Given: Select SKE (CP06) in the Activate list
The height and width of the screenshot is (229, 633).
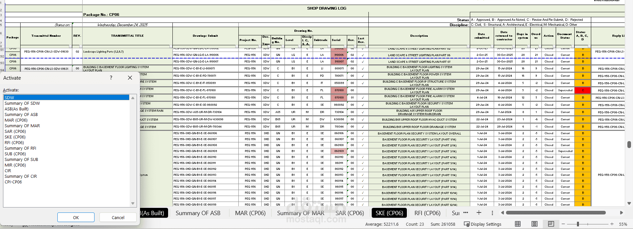Looking at the screenshot, I should click(15, 137).
